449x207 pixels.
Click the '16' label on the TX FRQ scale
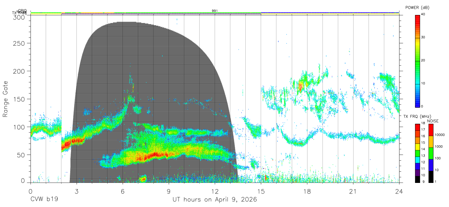click(x=423, y=136)
